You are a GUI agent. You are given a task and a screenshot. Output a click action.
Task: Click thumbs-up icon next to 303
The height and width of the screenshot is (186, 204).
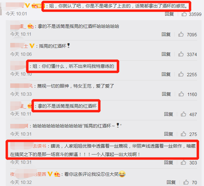[183, 162]
